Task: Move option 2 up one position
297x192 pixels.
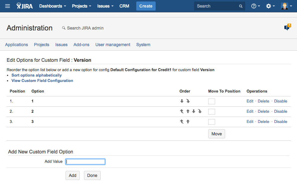Action: point(188,112)
